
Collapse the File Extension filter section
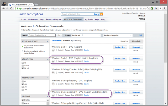click(47, 78)
